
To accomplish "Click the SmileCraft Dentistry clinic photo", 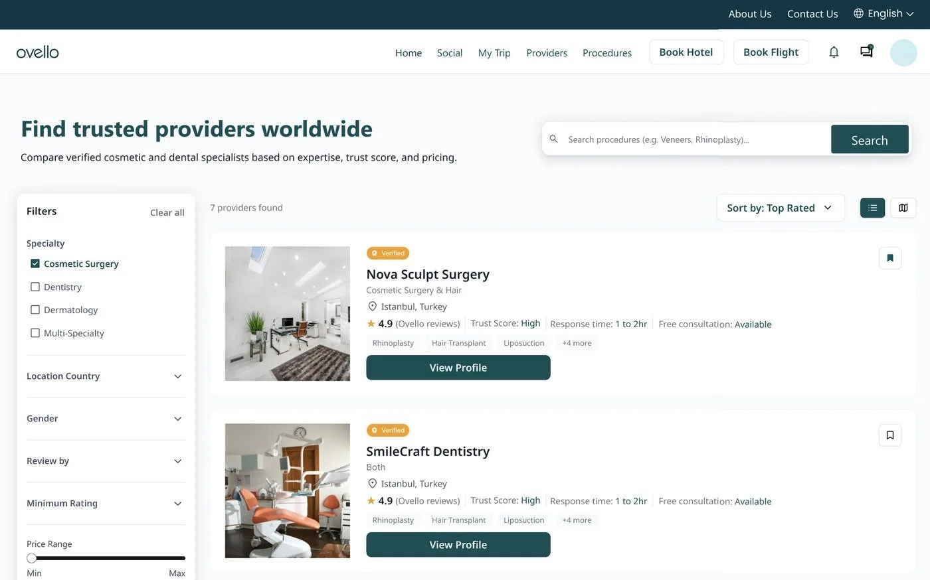I will [x=288, y=490].
